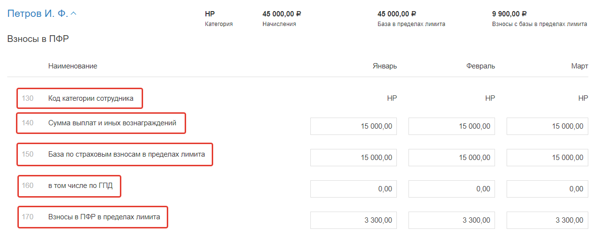This screenshot has width=597, height=240.
Task: Select the January ГПД amount field
Action: (x=353, y=189)
